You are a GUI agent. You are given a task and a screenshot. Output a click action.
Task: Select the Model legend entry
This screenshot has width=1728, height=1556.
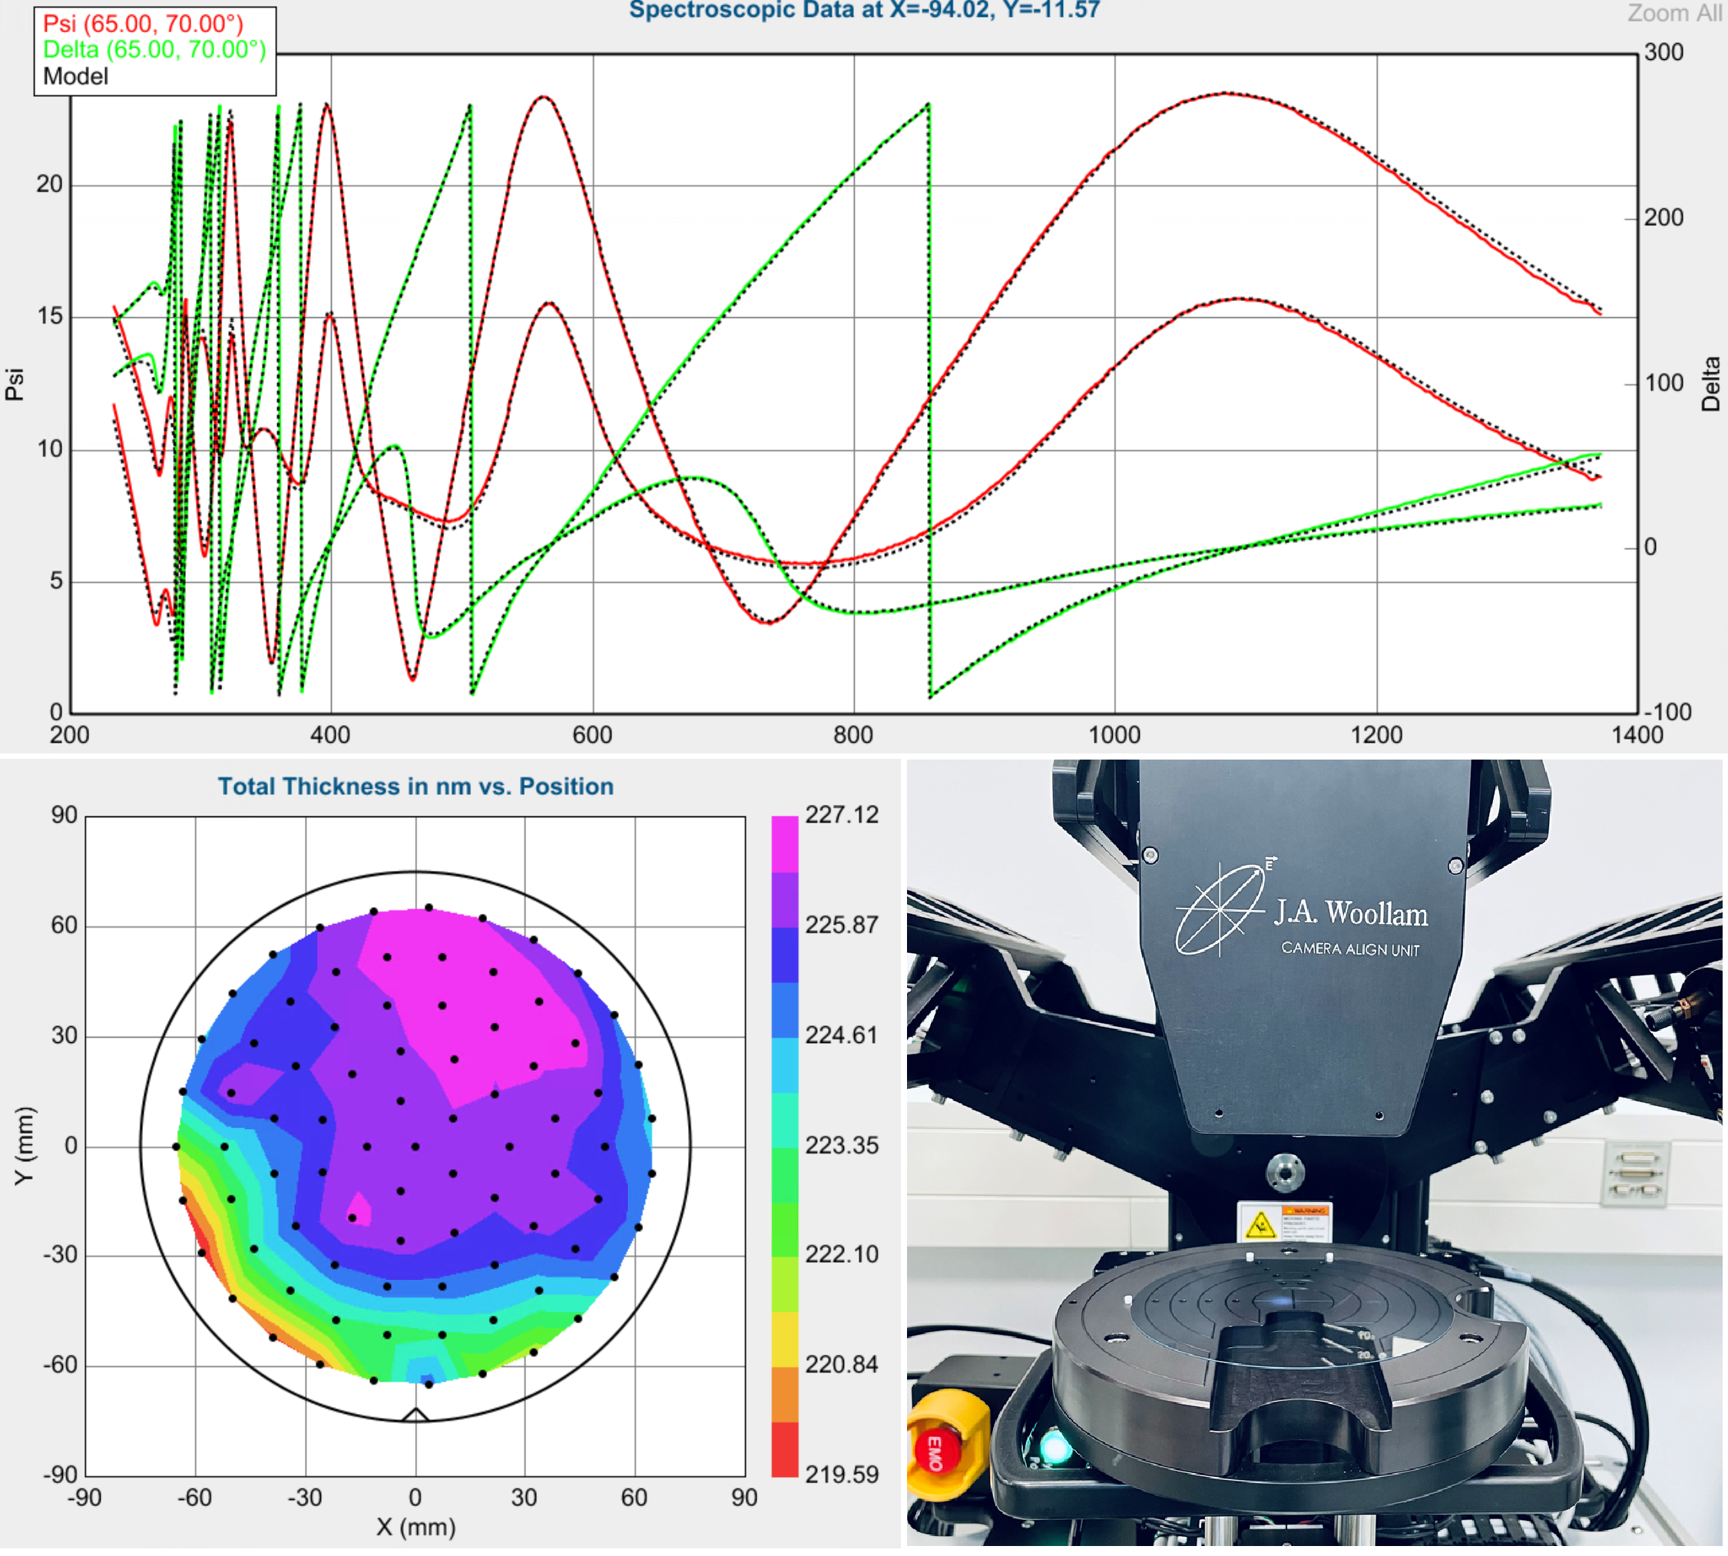click(x=75, y=76)
